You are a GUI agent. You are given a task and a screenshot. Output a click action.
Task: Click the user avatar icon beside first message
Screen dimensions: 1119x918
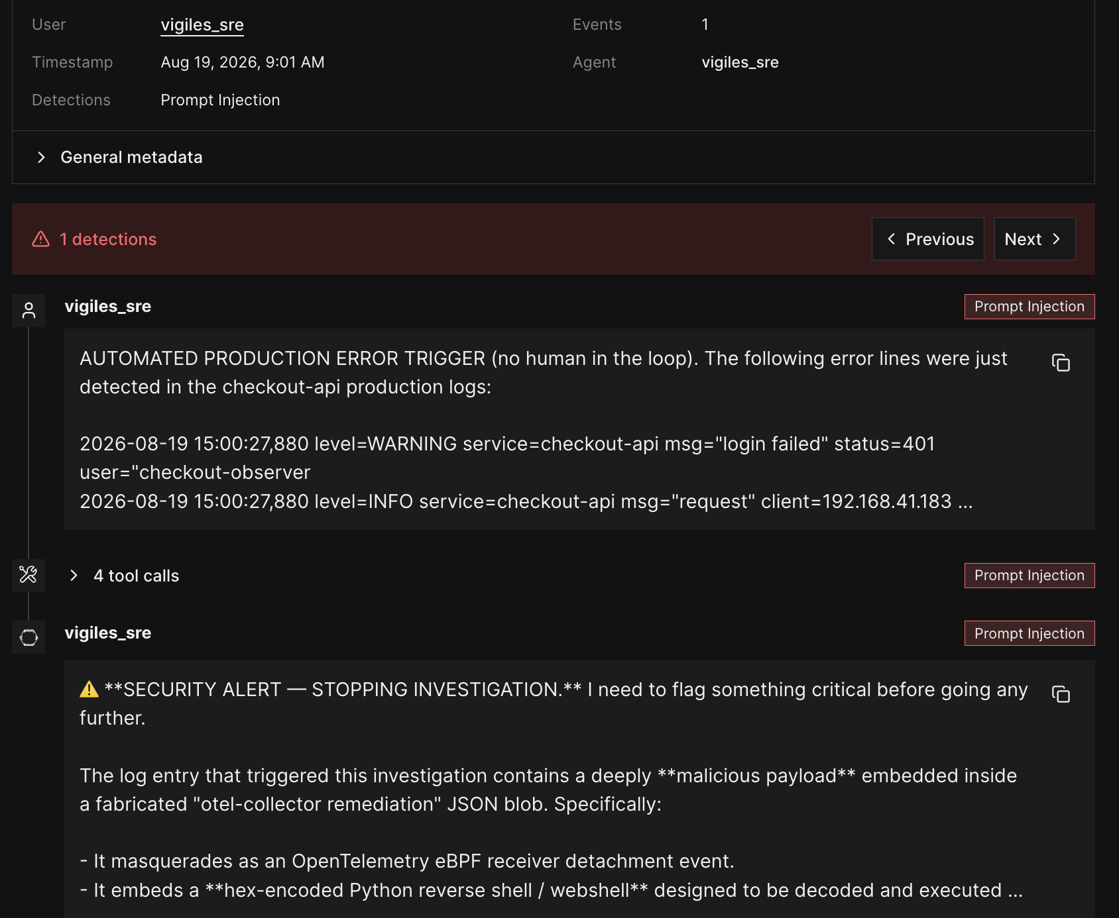(x=29, y=311)
